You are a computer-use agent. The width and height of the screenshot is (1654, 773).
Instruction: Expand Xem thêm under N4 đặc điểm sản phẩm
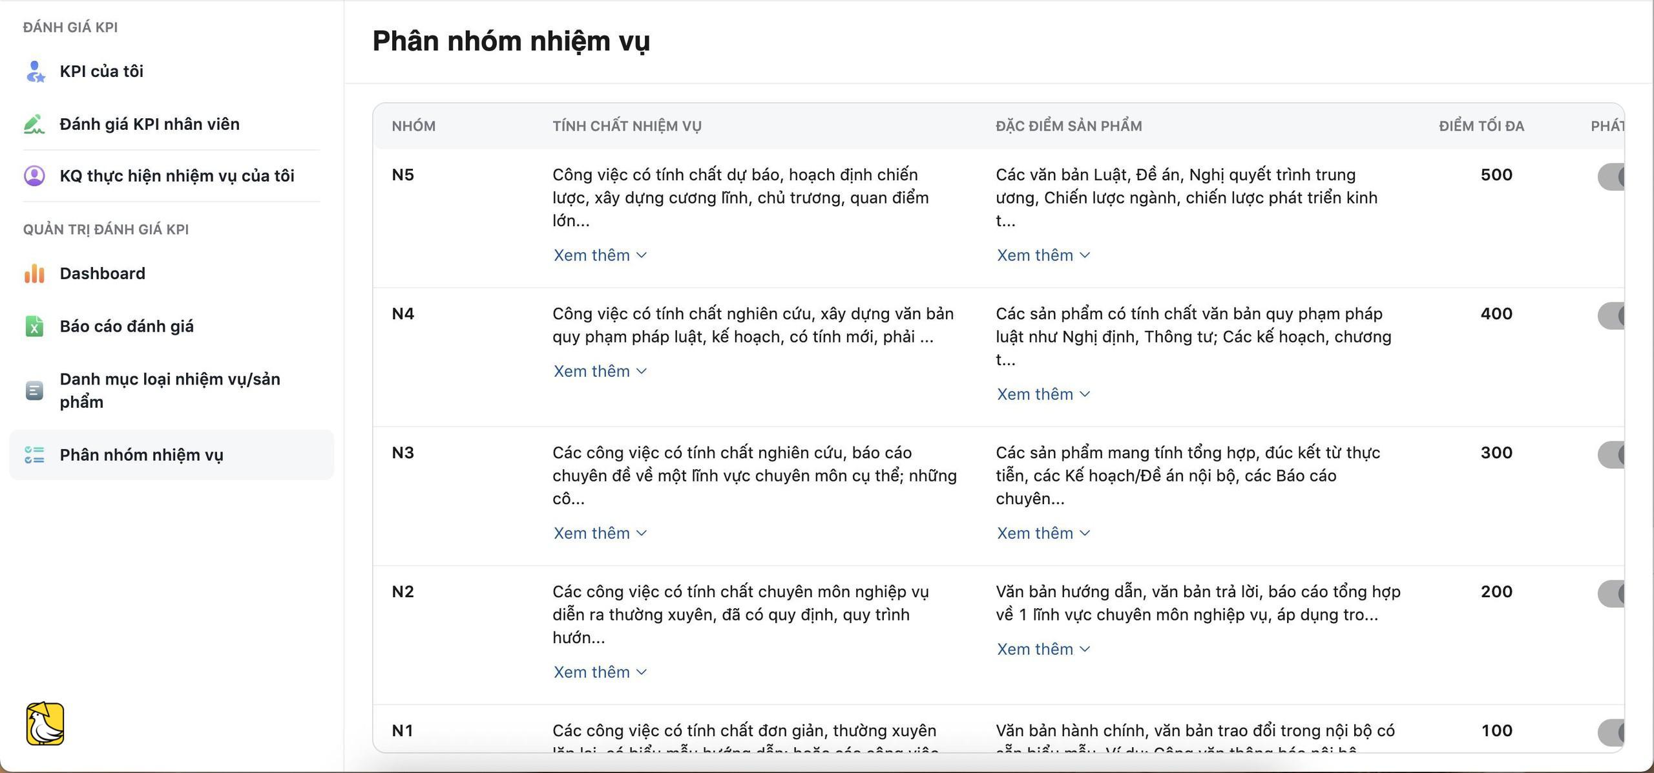pos(1043,394)
